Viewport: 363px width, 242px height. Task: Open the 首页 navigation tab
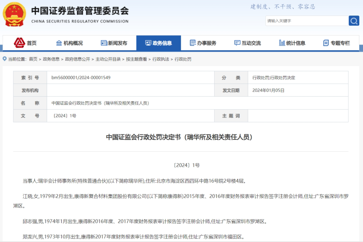[32, 43]
